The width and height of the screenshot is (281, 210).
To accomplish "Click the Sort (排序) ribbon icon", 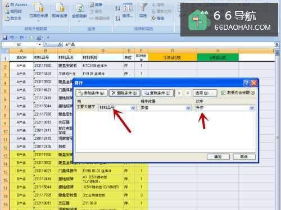I will [128, 11].
